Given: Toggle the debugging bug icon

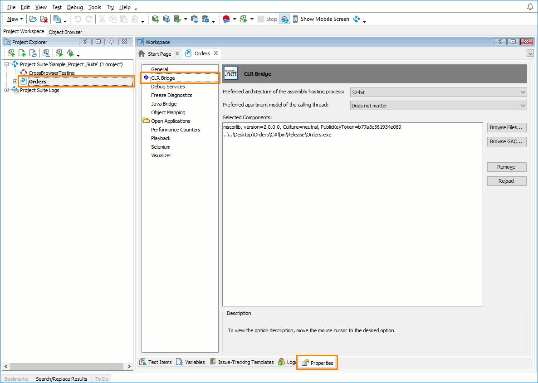Looking at the screenshot, I should [x=284, y=19].
